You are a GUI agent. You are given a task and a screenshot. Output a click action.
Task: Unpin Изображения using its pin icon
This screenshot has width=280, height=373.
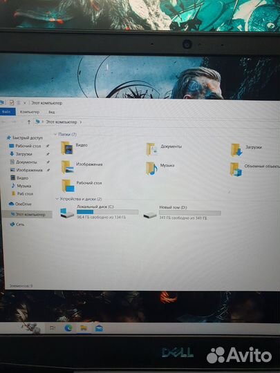click(x=48, y=170)
